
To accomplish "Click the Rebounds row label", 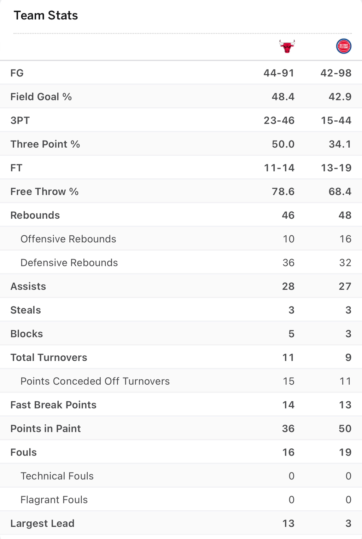I will click(35, 215).
